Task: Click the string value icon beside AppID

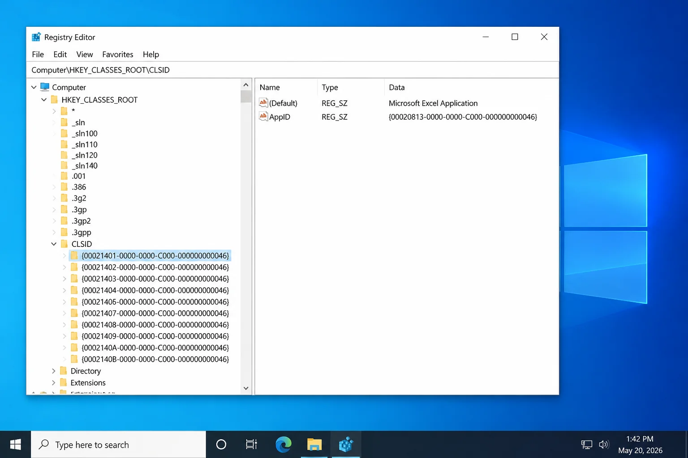Action: (x=263, y=117)
